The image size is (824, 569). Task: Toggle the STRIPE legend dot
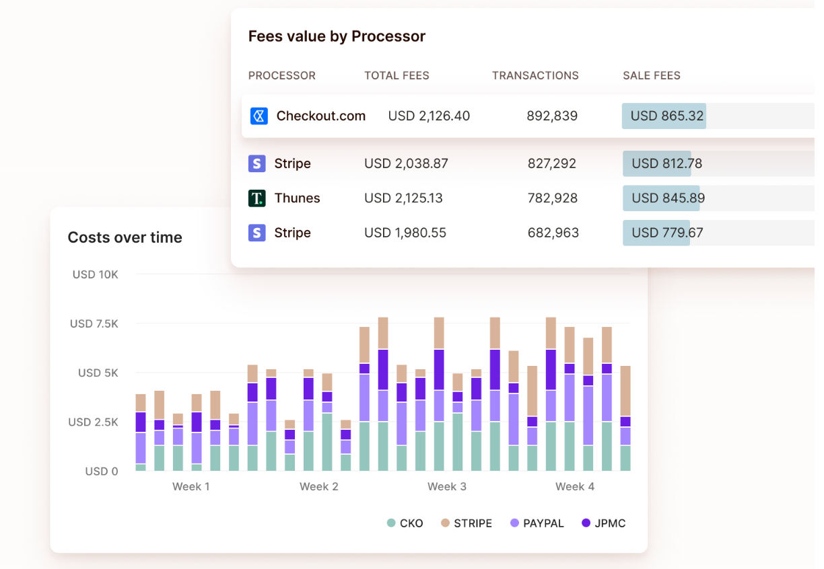click(x=445, y=523)
